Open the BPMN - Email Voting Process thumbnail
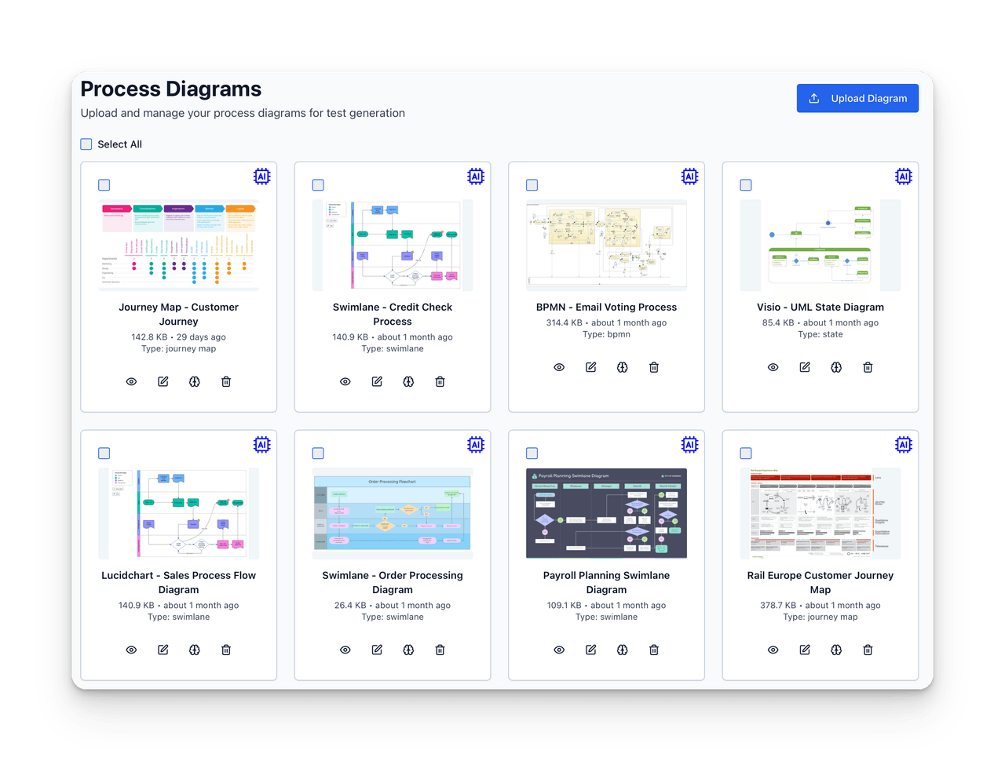 pos(606,245)
